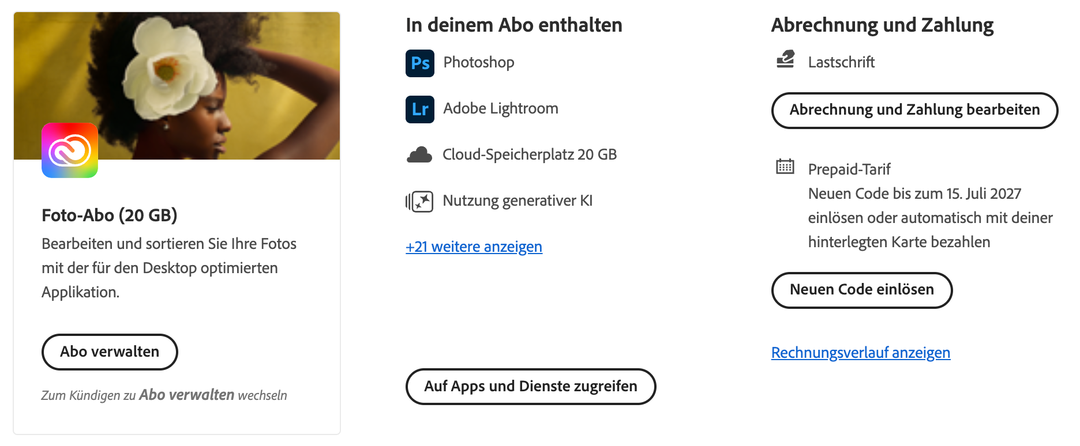Click the Zum Kündigen hint text
Viewport: 1080px width, 446px height.
click(x=164, y=395)
